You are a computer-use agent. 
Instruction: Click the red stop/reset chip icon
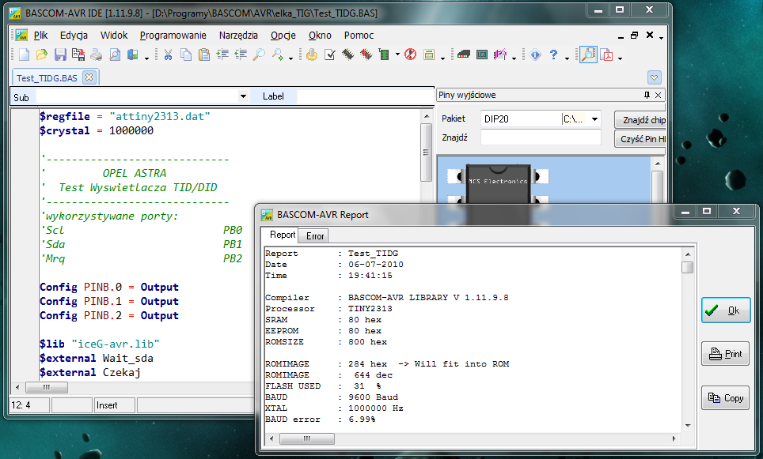click(x=410, y=55)
